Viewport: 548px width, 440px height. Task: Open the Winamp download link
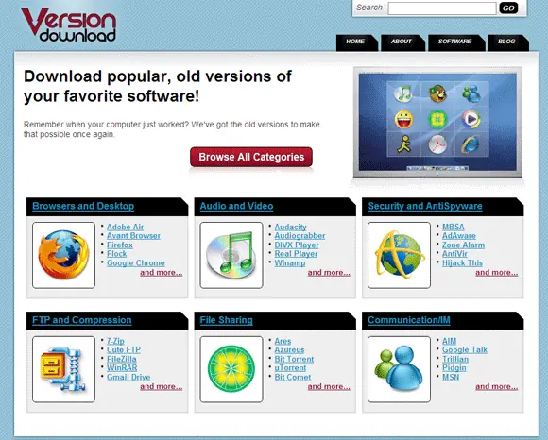(x=290, y=262)
